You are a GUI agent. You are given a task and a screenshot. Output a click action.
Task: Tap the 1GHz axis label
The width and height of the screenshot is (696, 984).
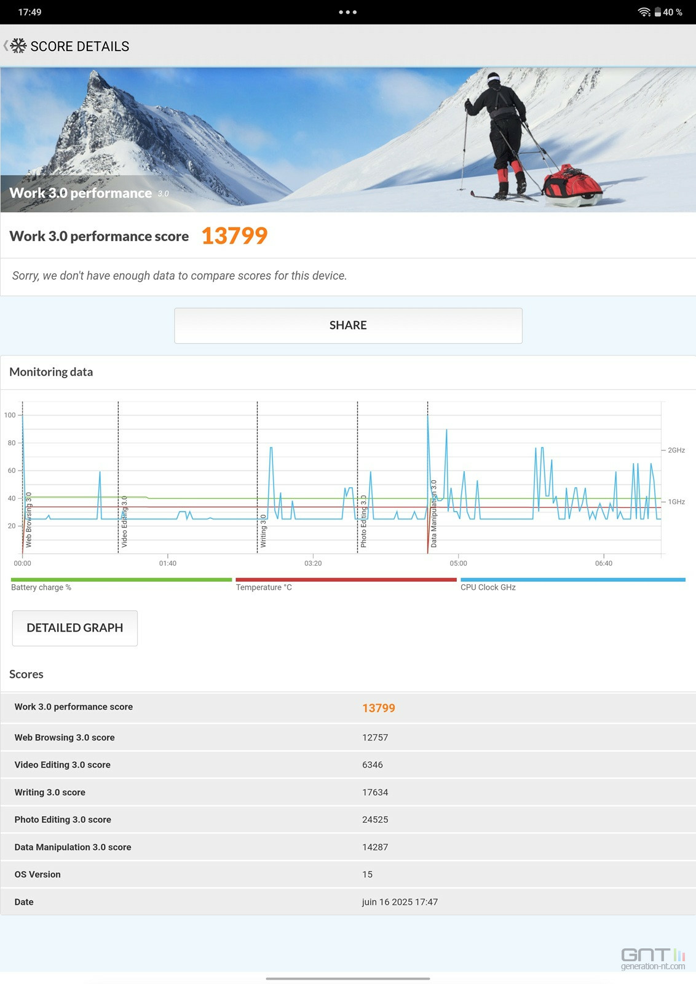pos(676,502)
